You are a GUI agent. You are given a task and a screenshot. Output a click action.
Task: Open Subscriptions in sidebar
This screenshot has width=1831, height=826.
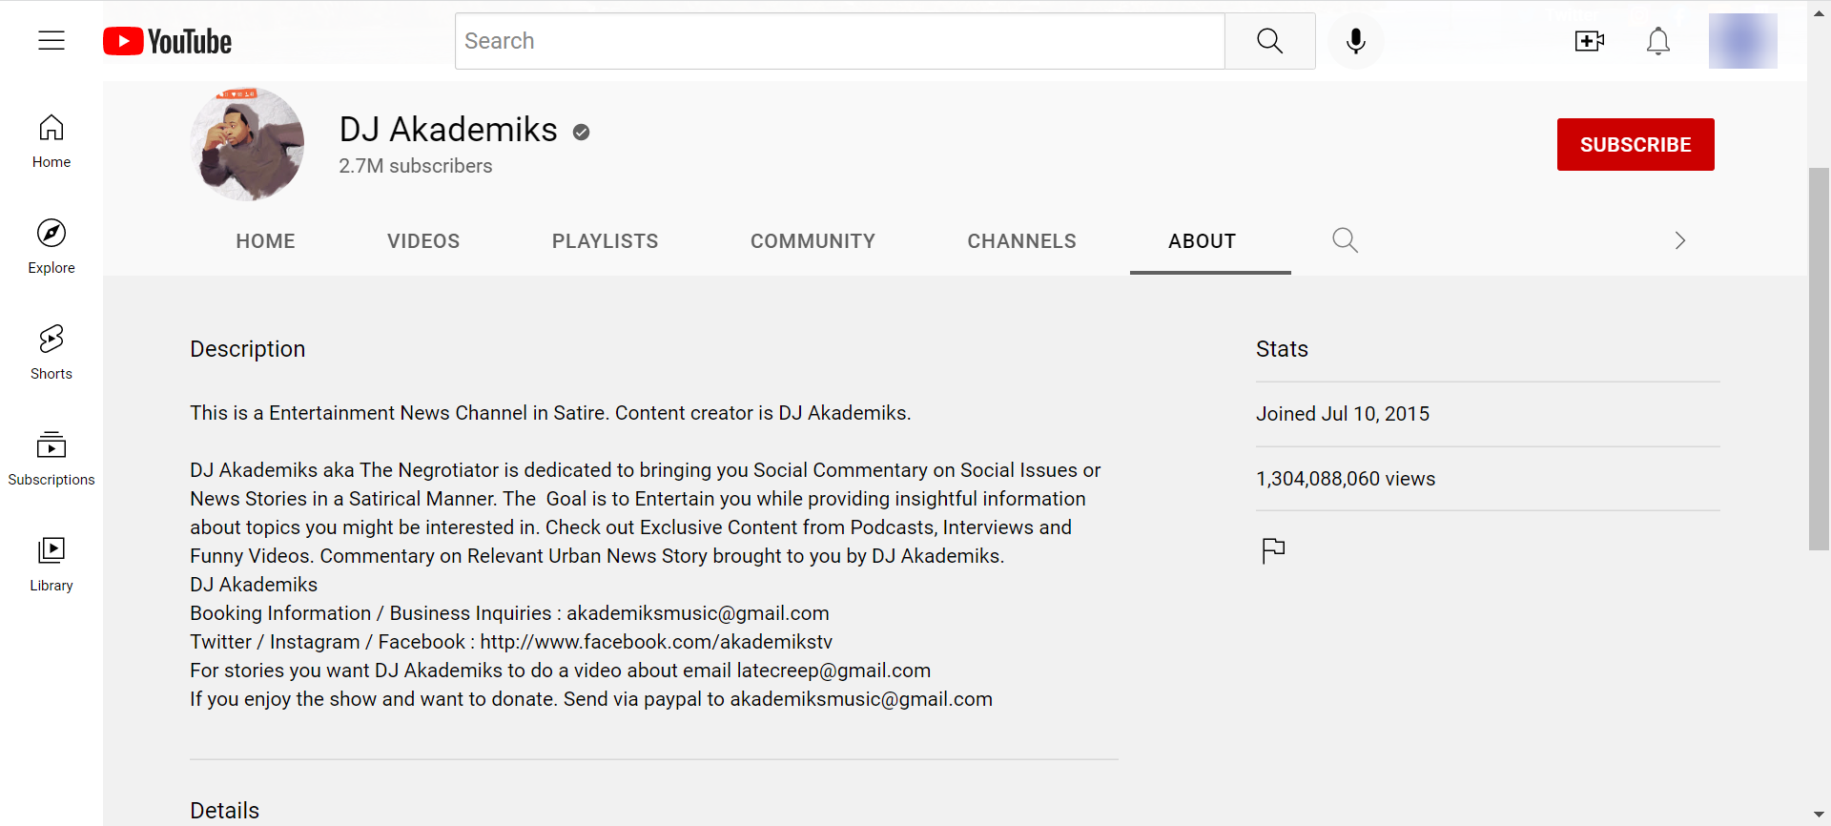(51, 459)
